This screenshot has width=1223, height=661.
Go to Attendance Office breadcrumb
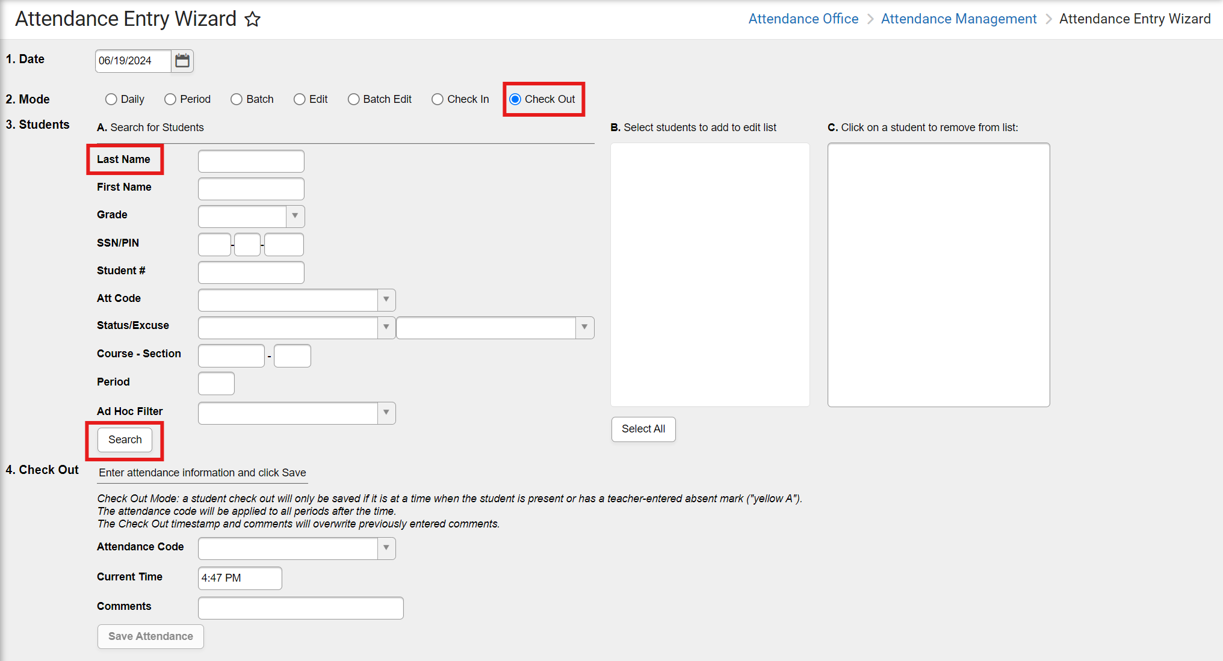803,19
